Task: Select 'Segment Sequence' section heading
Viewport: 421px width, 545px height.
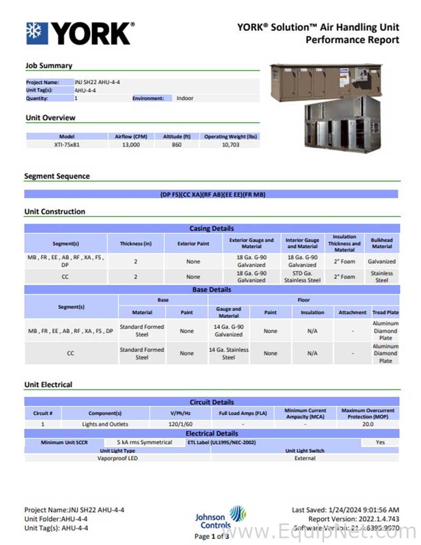Action: (57, 176)
